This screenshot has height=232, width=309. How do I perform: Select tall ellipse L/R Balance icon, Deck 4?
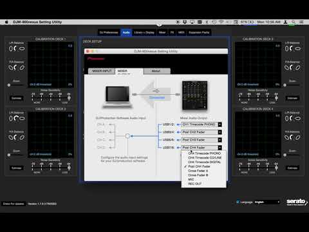coord(286,119)
